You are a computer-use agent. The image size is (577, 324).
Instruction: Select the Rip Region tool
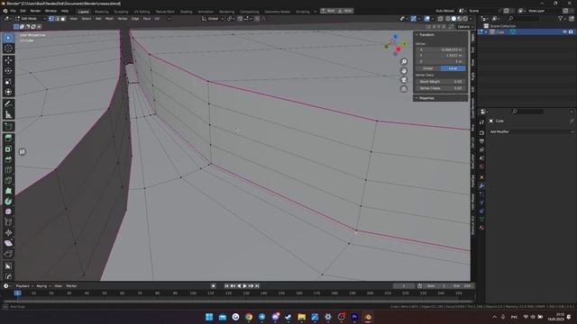coord(8,254)
